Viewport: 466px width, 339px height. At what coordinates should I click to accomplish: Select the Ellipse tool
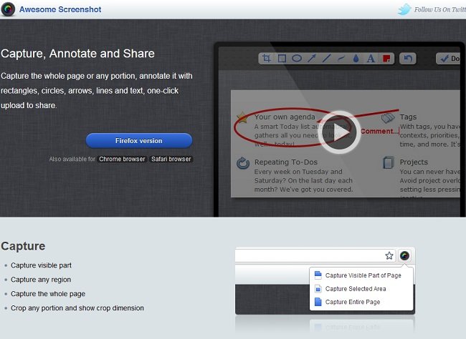point(297,58)
